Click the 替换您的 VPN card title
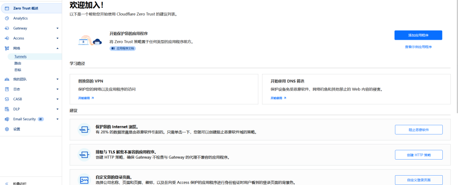Screen dimensions: 458x185 coord(90,81)
